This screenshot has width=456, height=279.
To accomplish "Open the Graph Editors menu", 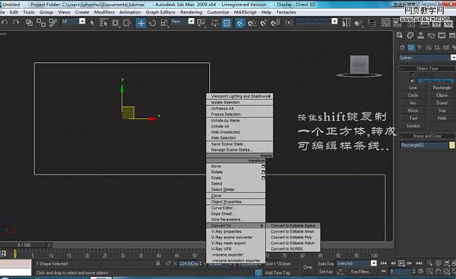I will pyautogui.click(x=160, y=12).
